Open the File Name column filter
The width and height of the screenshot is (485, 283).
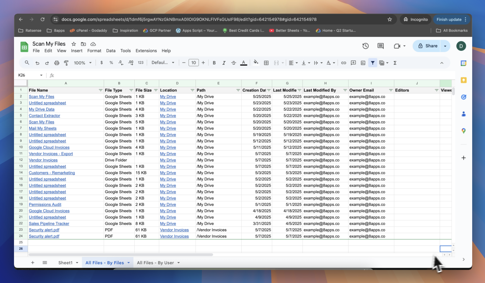point(100,90)
